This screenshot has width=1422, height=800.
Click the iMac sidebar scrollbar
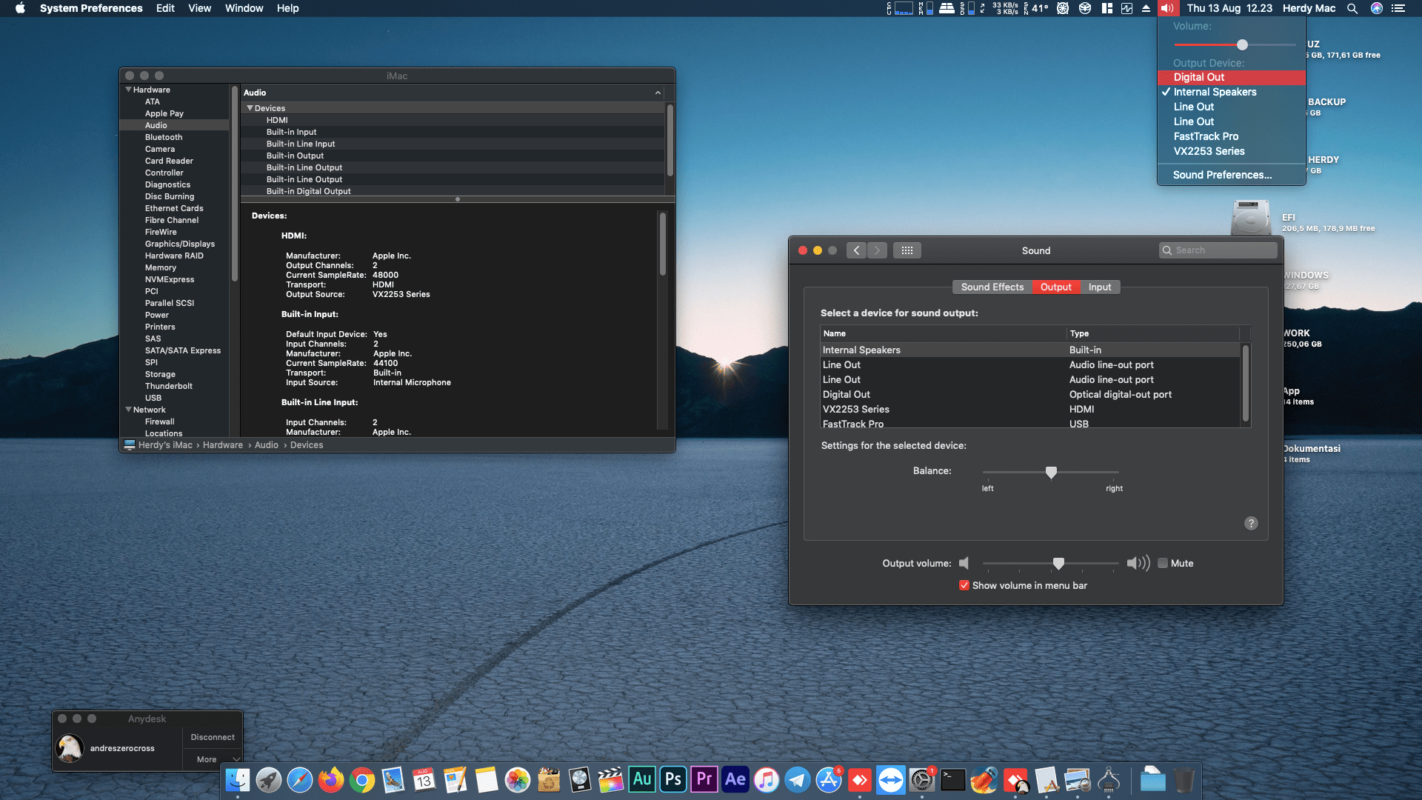tap(235, 184)
